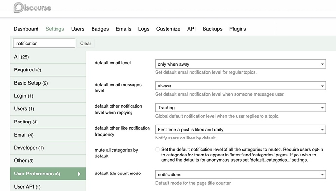The width and height of the screenshot is (336, 191).
Task: Select the Users (1) sidebar category
Action: point(48,109)
